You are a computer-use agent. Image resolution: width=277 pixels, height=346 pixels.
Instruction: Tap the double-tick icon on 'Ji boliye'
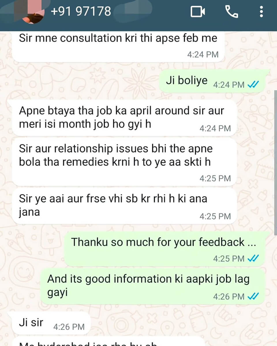(253, 85)
